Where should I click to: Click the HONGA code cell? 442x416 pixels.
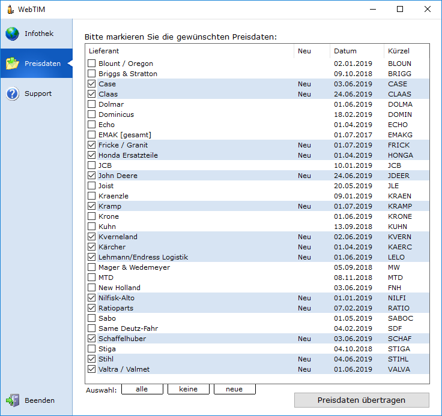click(401, 155)
